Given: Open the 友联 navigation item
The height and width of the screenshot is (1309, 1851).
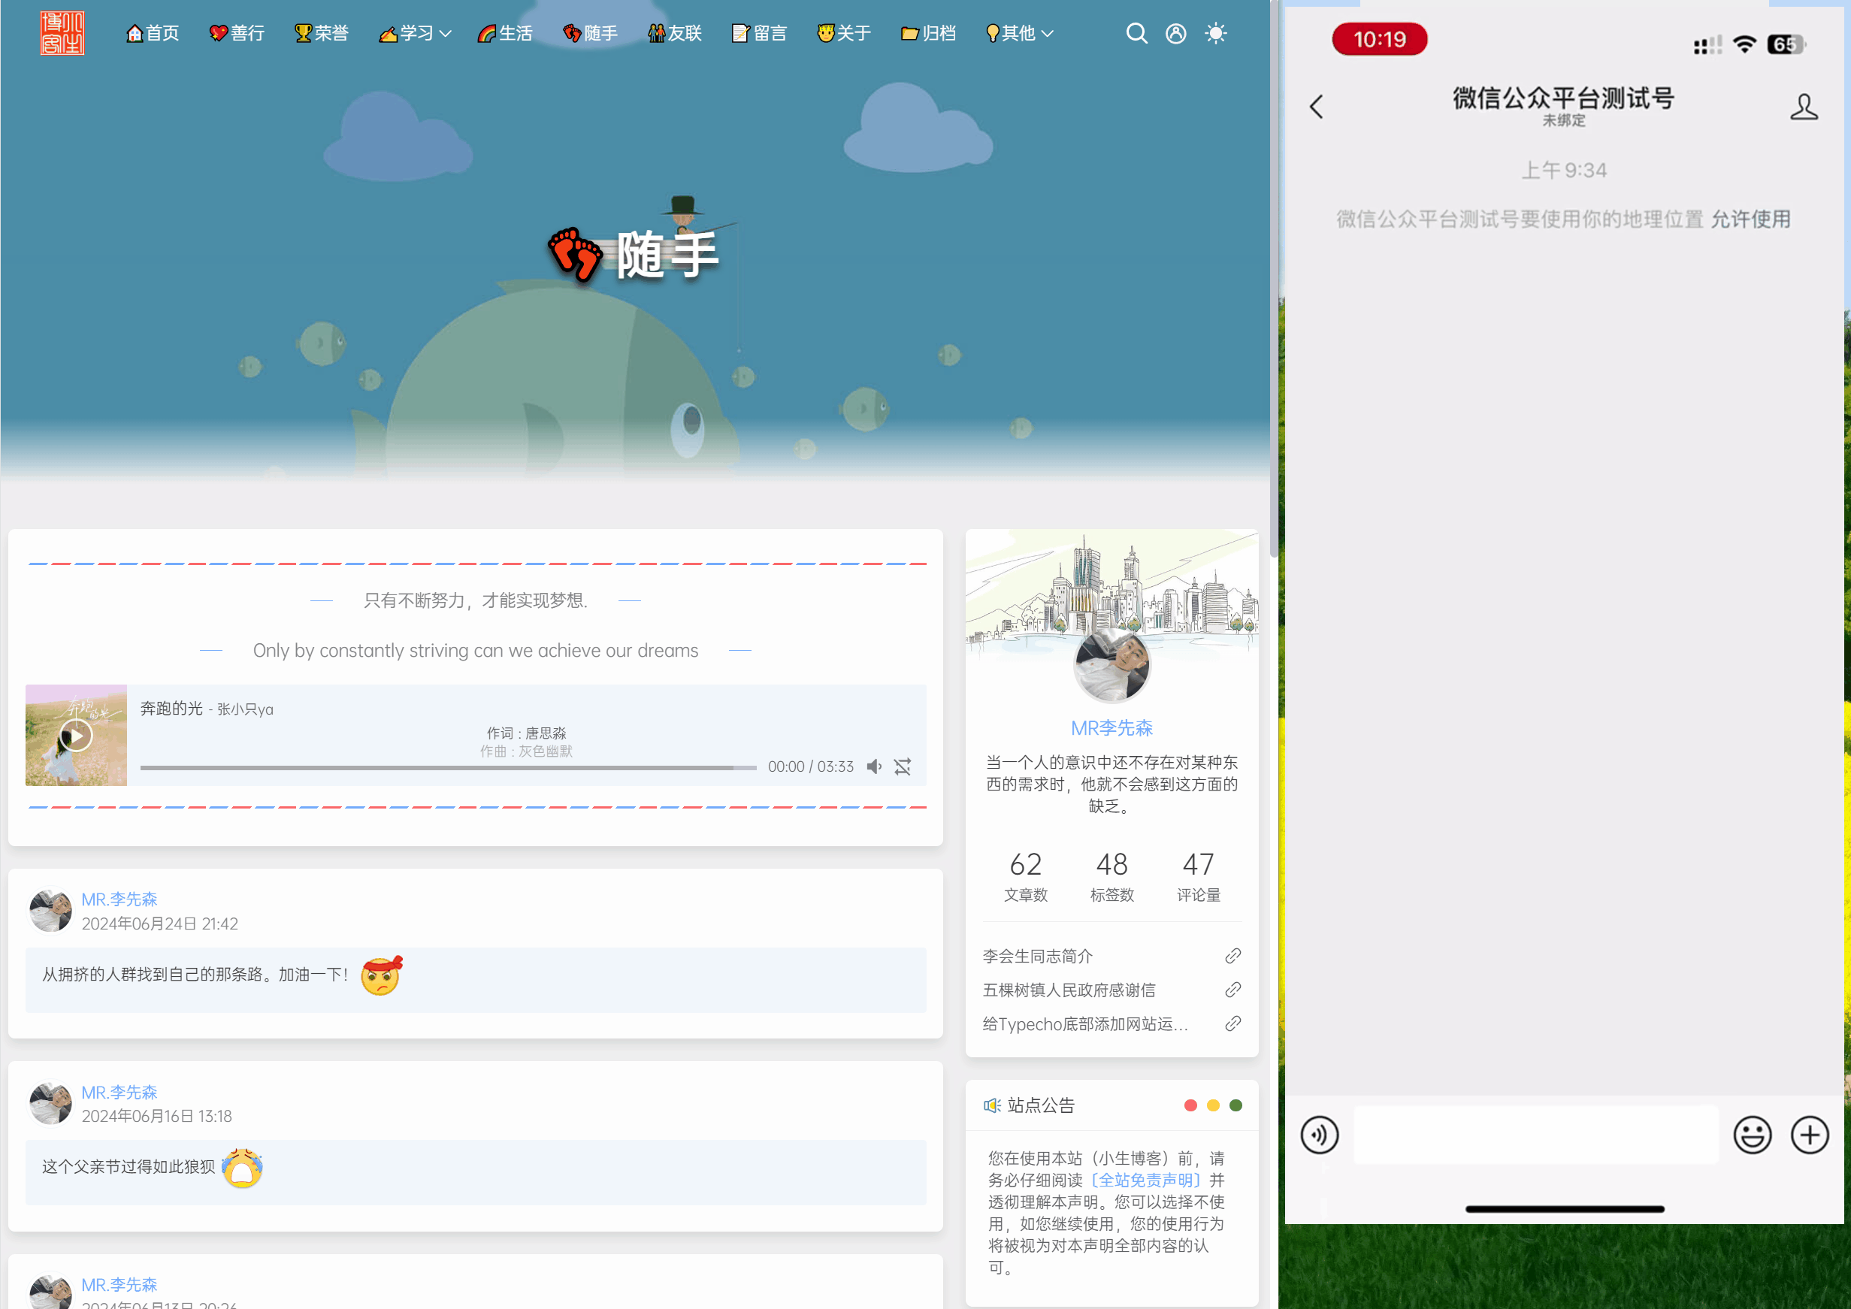Looking at the screenshot, I should click(675, 33).
